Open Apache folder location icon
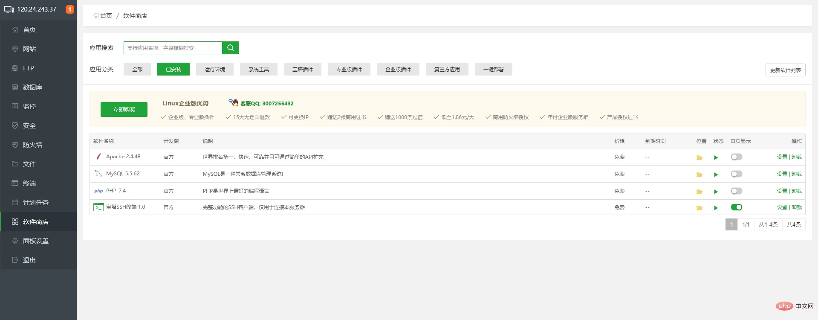The height and width of the screenshot is (320, 818). [699, 157]
